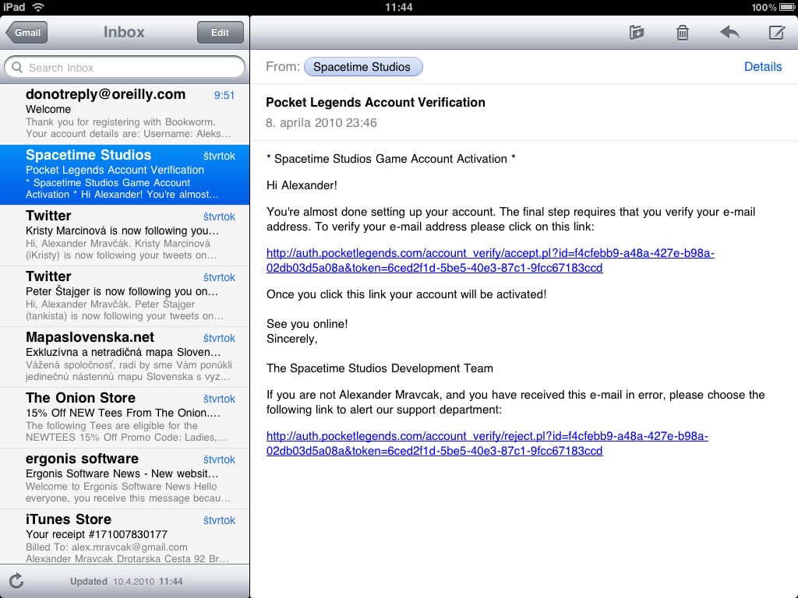Open the Mapaslovenska.net email
The height and width of the screenshot is (598, 798).
pyautogui.click(x=125, y=357)
